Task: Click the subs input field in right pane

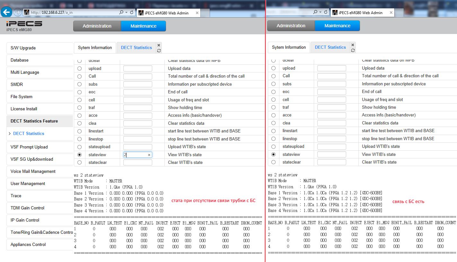Action: (331, 84)
